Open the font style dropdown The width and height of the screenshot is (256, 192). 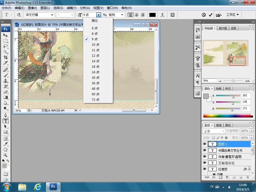tap(72, 15)
